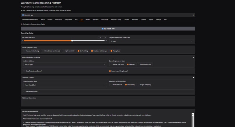Screen dimensions: 235x127
Task: Select Brighter than room option
Action: 117,64
